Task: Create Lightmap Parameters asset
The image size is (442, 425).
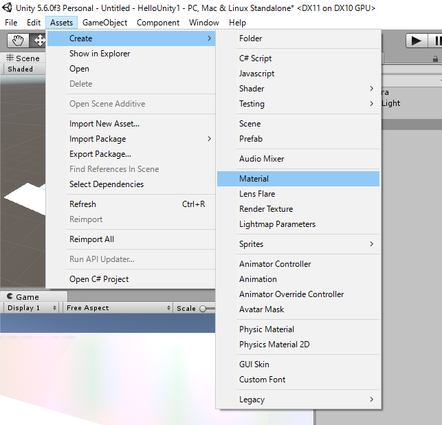Action: point(298,224)
